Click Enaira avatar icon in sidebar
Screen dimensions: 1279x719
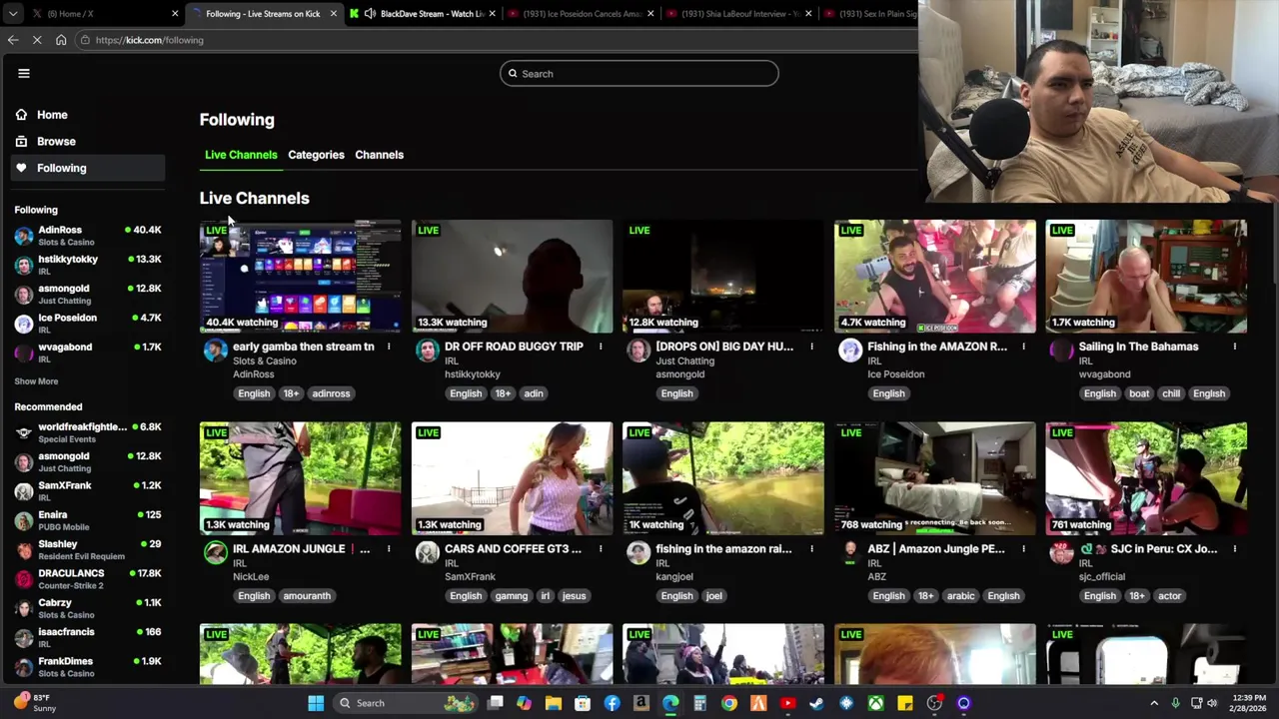click(24, 520)
